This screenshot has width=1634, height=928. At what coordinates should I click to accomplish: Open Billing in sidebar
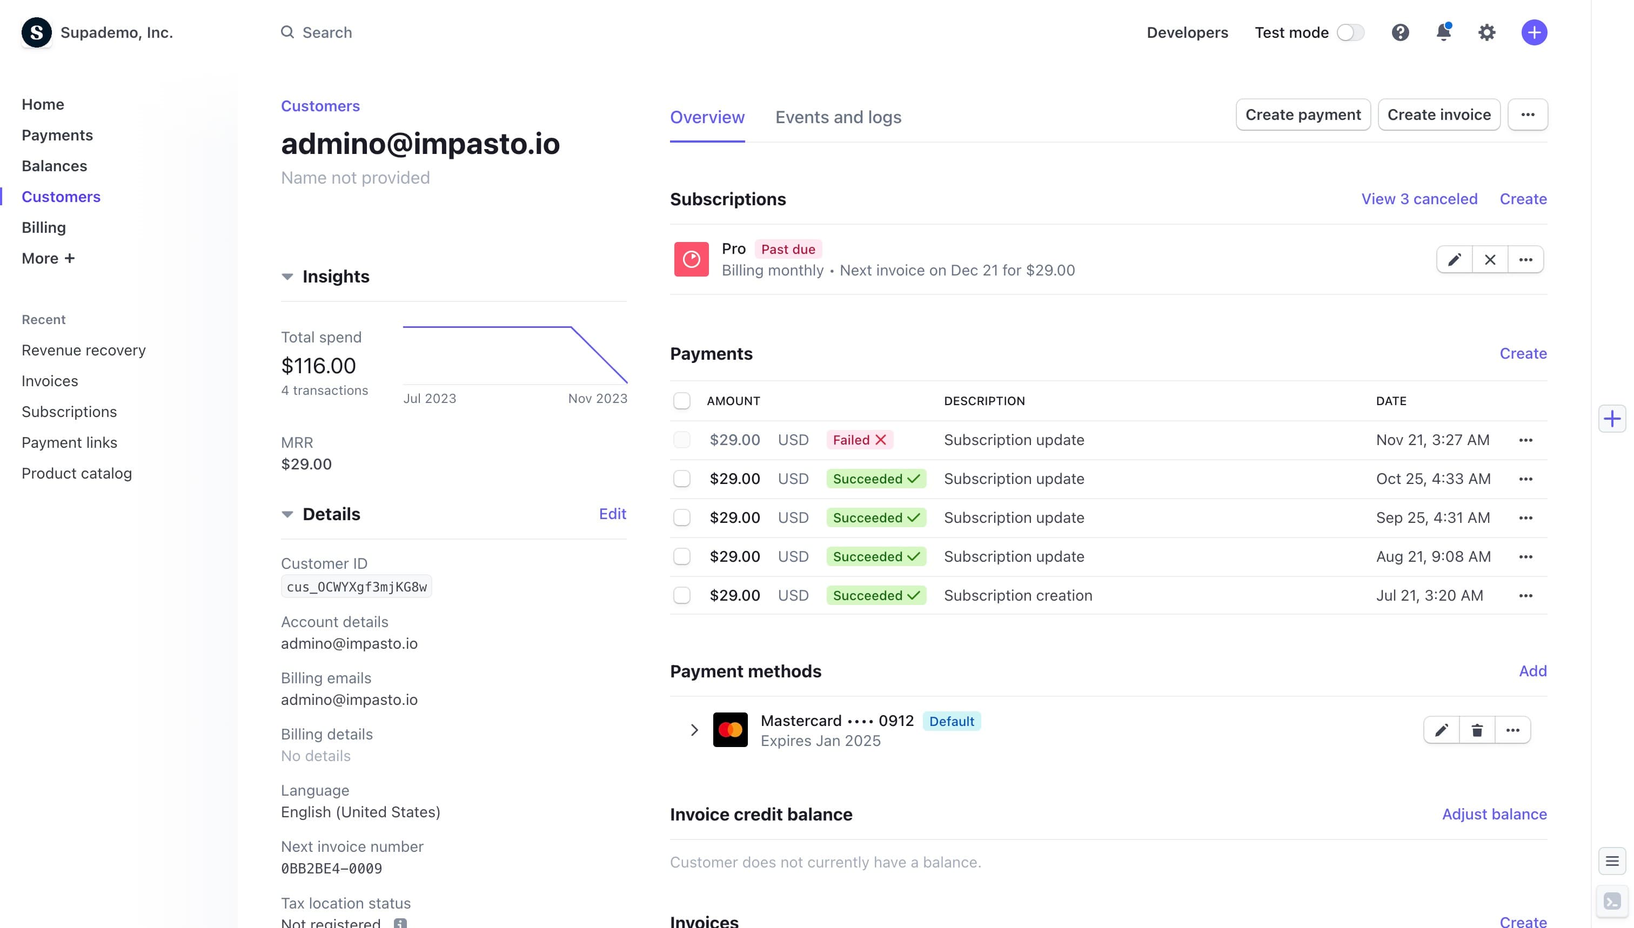(43, 227)
